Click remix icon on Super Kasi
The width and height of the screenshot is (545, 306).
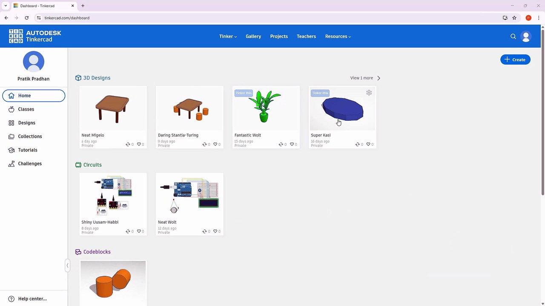[357, 144]
